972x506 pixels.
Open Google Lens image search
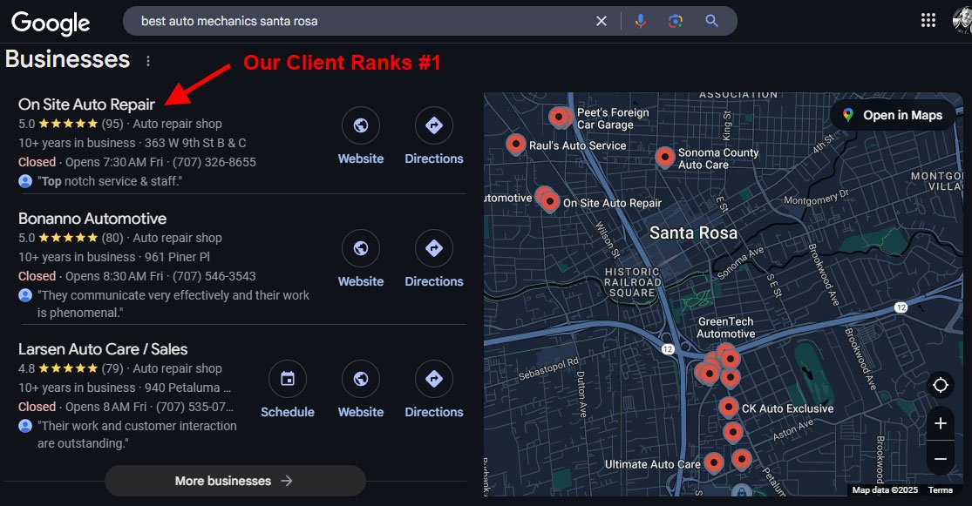[x=676, y=21]
